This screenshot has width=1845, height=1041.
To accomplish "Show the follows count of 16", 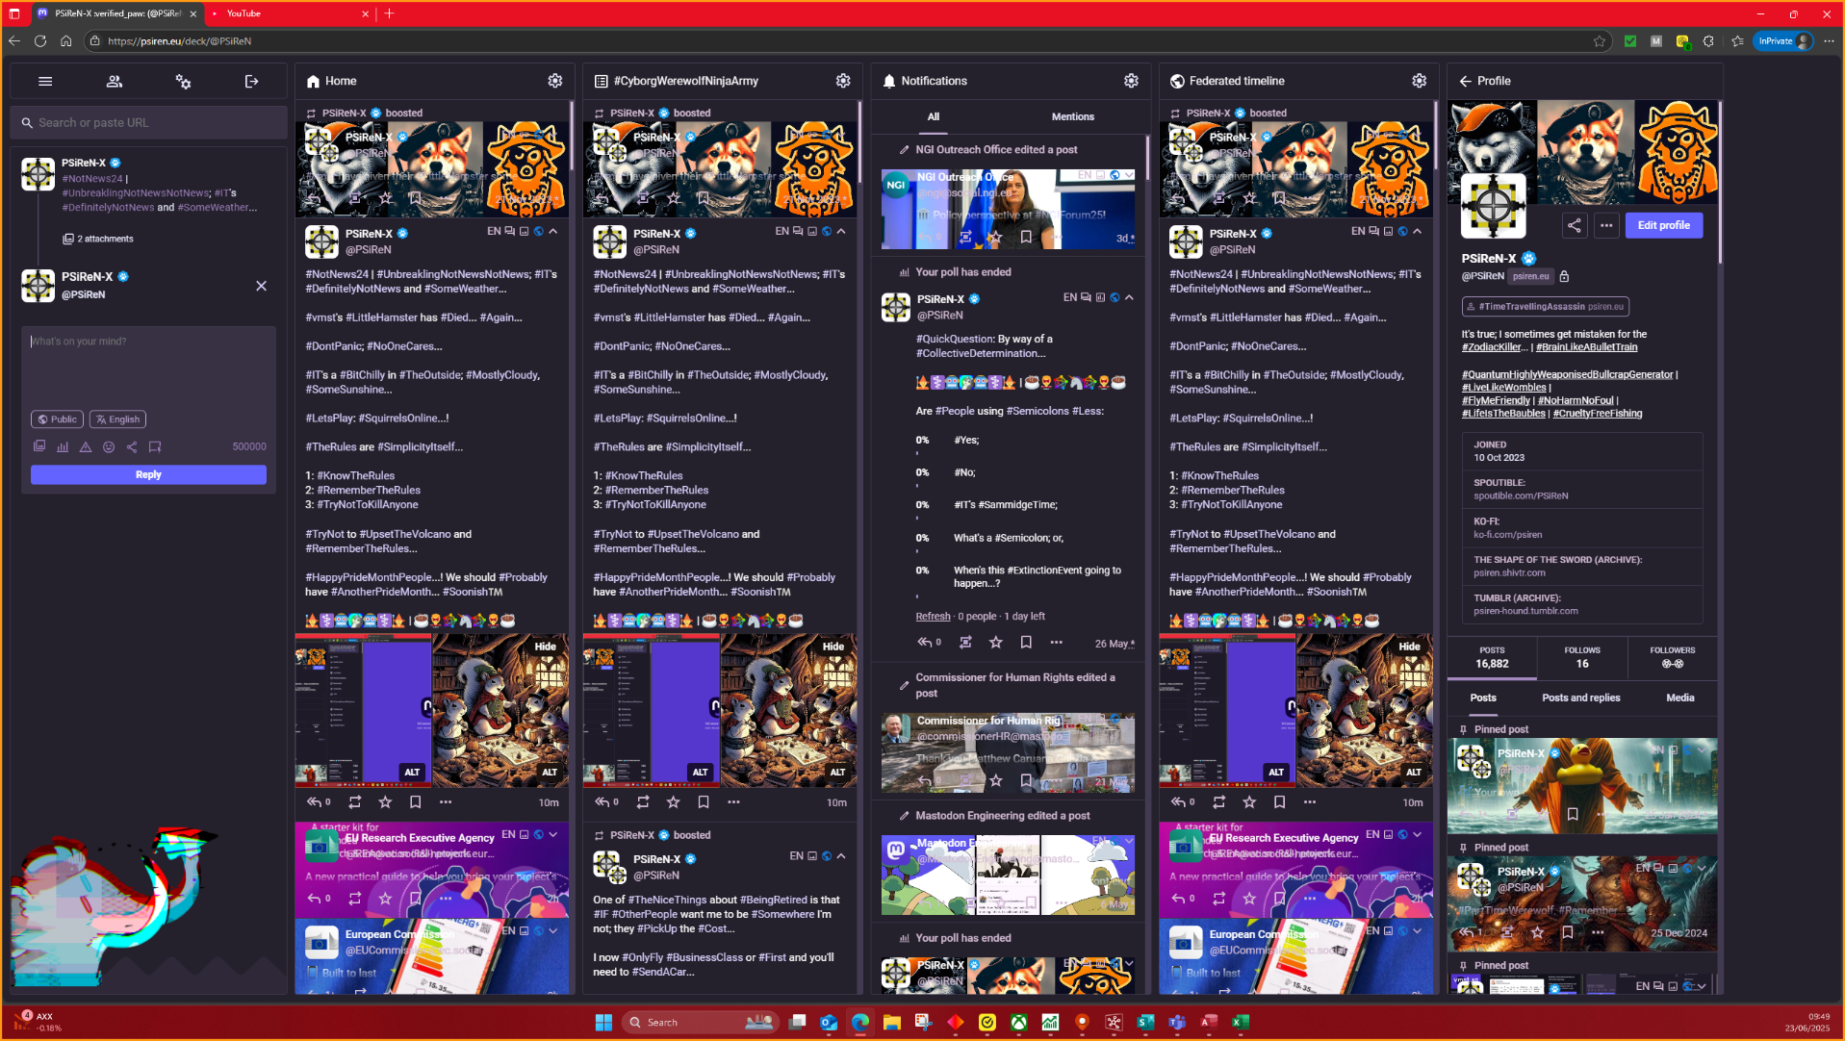I will 1582,658.
